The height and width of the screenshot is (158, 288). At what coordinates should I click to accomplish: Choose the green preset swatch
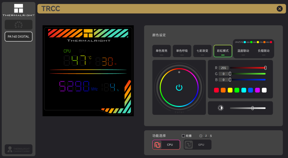237,90
